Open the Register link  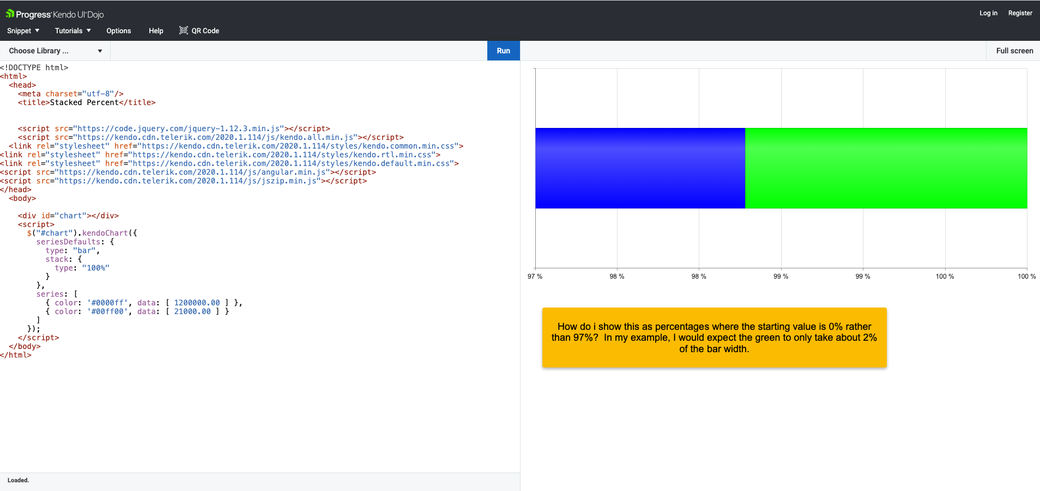point(1020,13)
